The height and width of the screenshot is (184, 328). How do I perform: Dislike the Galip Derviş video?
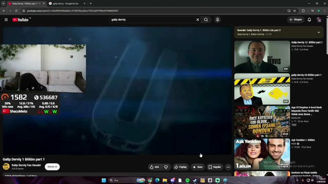click(x=166, y=167)
